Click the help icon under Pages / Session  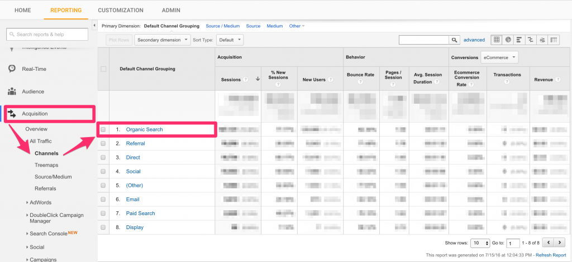point(394,84)
